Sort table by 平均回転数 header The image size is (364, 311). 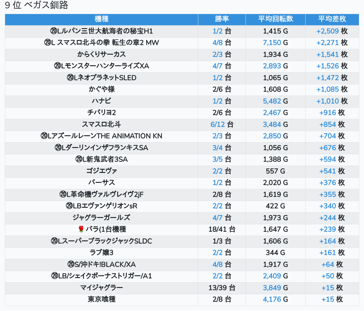click(x=275, y=19)
